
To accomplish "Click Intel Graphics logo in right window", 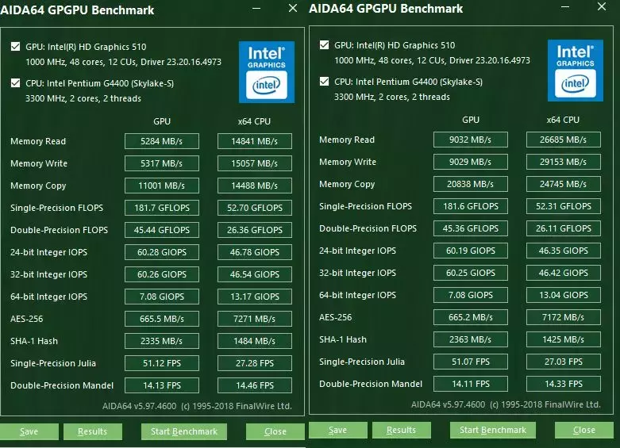I will click(x=576, y=71).
